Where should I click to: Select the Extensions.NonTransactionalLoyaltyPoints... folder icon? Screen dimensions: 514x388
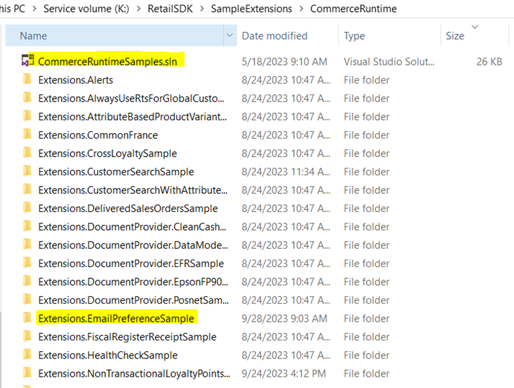(27, 373)
